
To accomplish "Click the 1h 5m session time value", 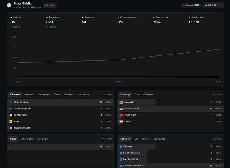I will click(x=194, y=22).
